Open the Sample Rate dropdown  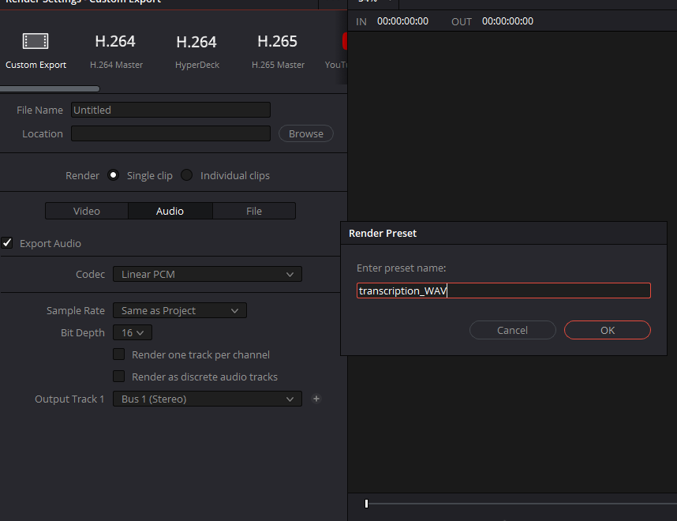click(x=179, y=310)
